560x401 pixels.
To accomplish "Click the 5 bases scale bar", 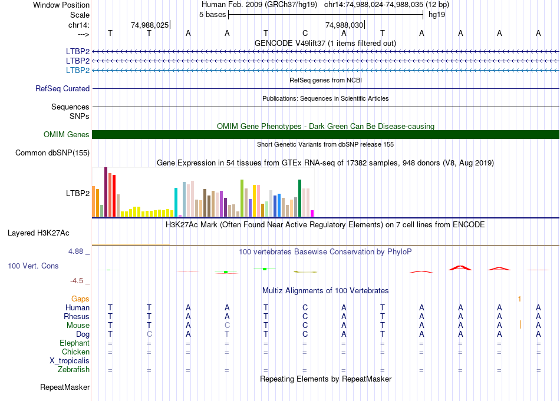I will [325, 15].
